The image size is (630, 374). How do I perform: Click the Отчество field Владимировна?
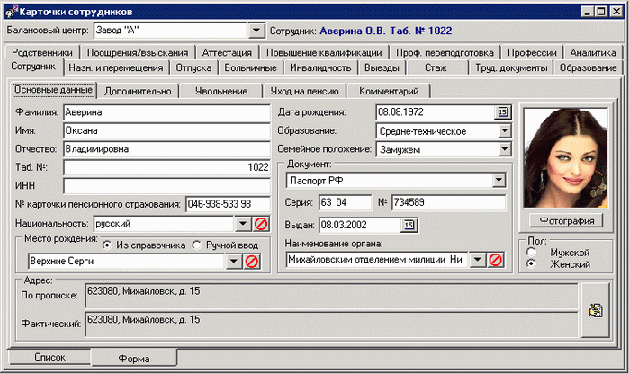coord(166,149)
